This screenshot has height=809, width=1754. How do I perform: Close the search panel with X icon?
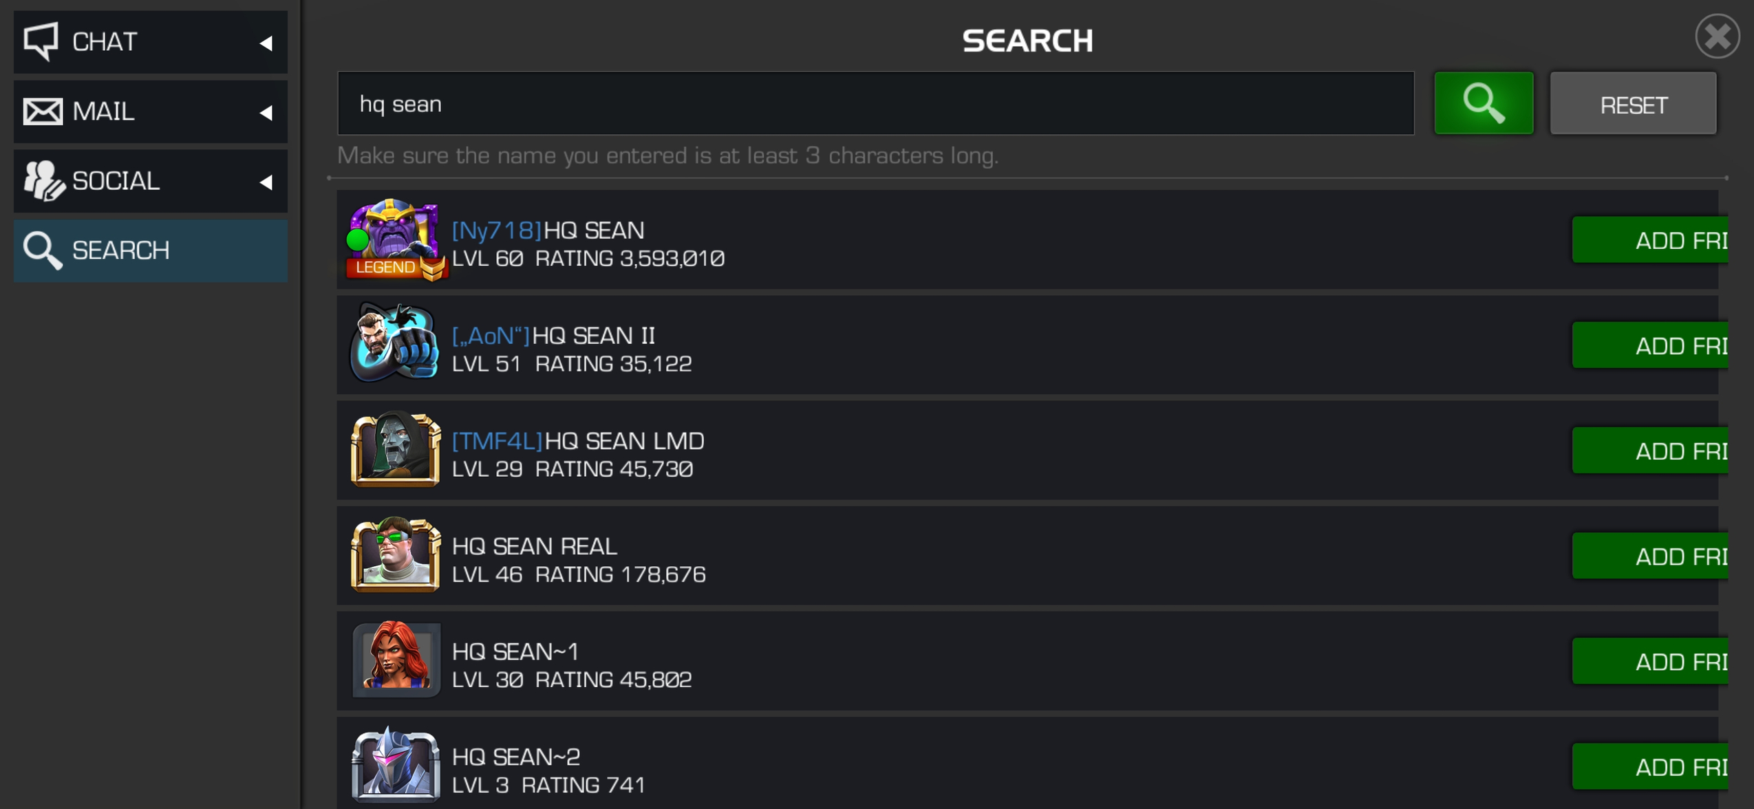tap(1716, 36)
